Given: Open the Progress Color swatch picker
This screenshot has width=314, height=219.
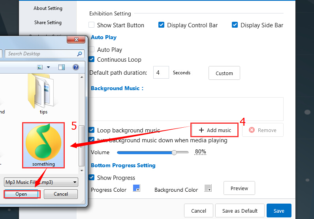Looking at the screenshot, I should click(137, 188).
